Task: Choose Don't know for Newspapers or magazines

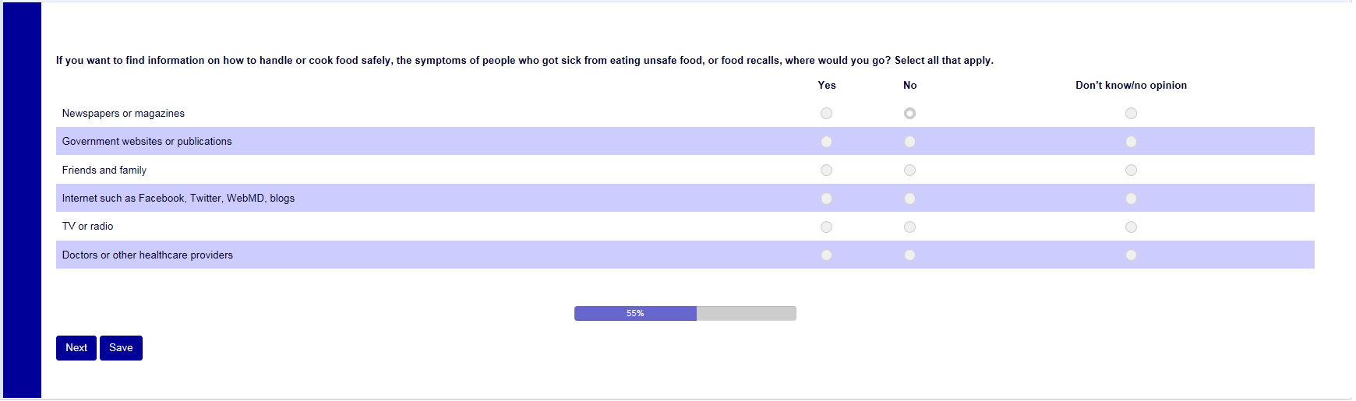Action: [x=1131, y=114]
